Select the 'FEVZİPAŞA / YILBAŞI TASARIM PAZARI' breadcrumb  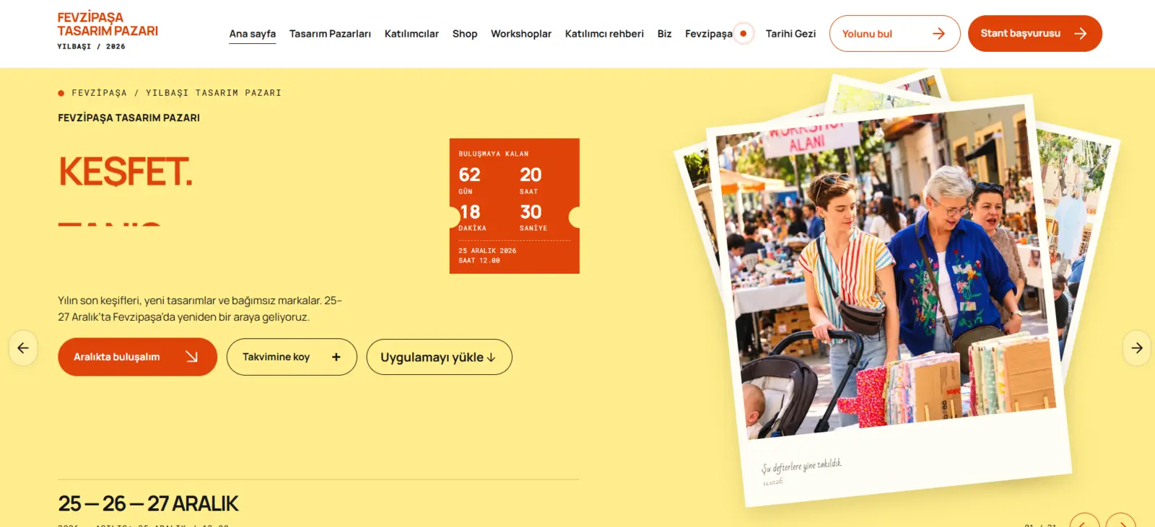coord(176,93)
